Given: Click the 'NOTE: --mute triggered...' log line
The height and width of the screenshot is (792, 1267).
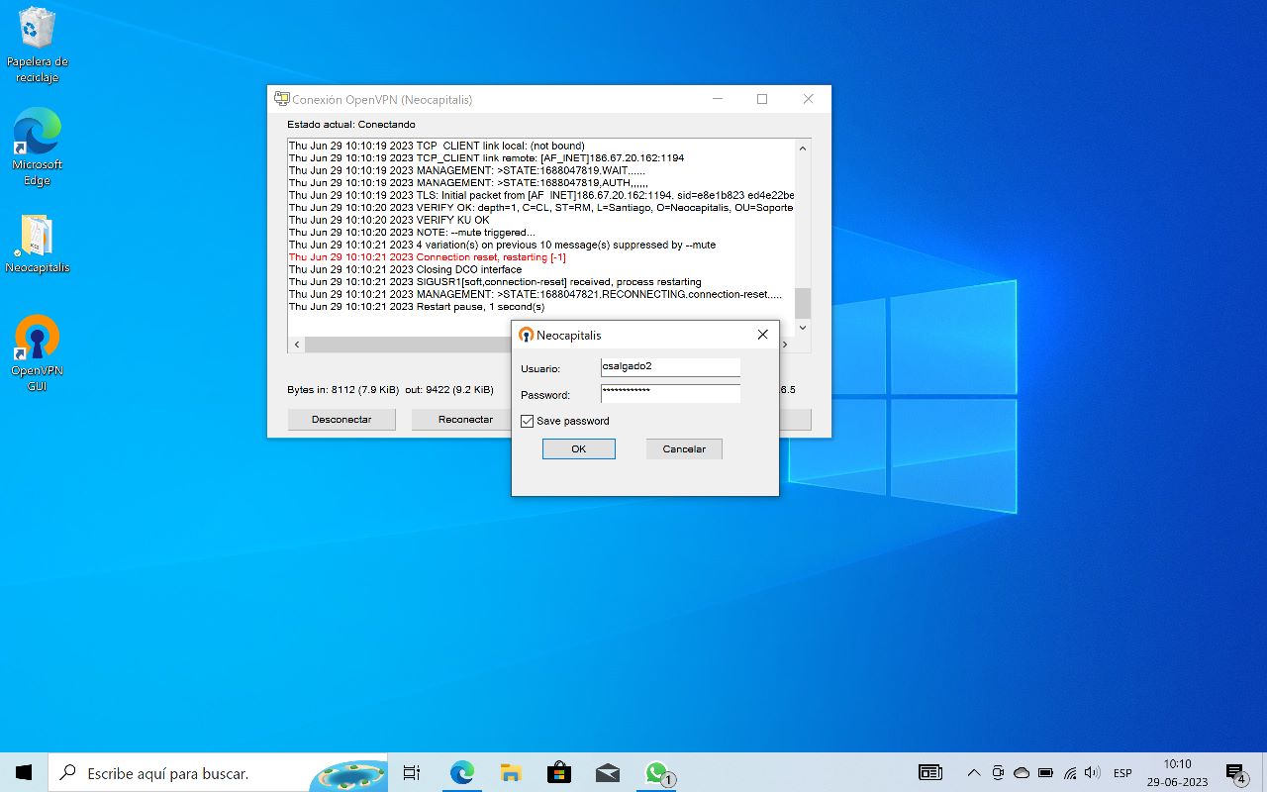Looking at the screenshot, I should tap(412, 233).
